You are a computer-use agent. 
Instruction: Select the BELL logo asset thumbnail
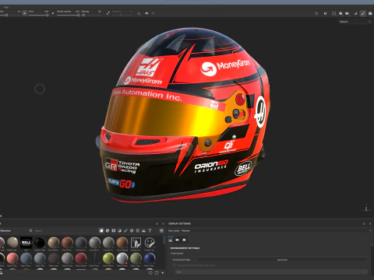(26, 243)
